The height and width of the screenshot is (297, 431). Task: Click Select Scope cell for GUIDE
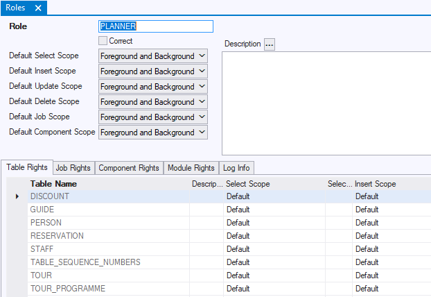click(274, 210)
